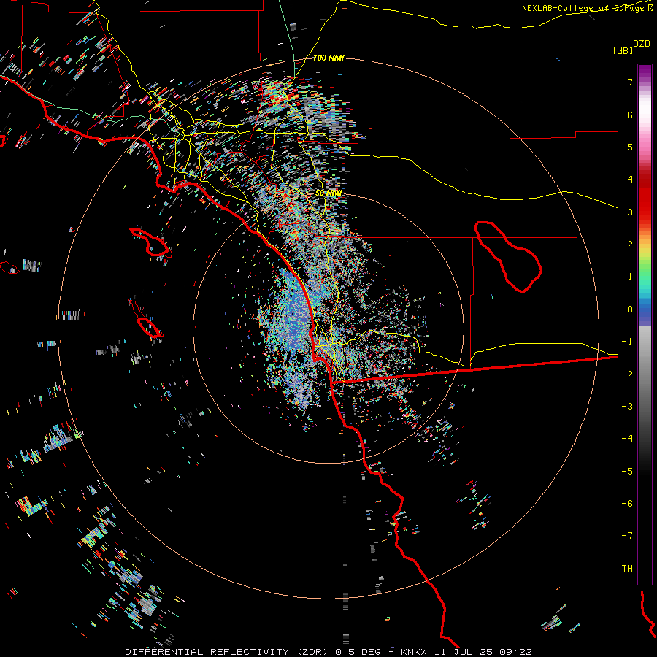Click the KNKX radar site identifier
The image size is (657, 657).
(x=414, y=652)
